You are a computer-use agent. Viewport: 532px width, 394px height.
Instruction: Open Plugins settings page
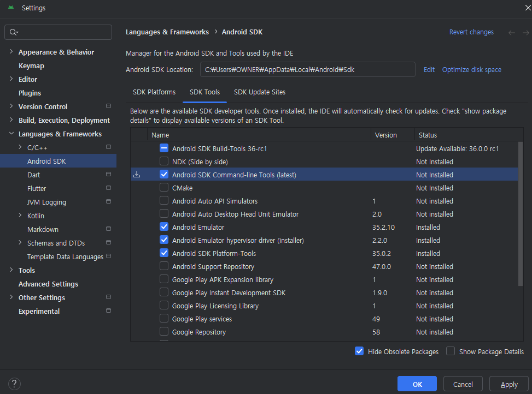(30, 93)
